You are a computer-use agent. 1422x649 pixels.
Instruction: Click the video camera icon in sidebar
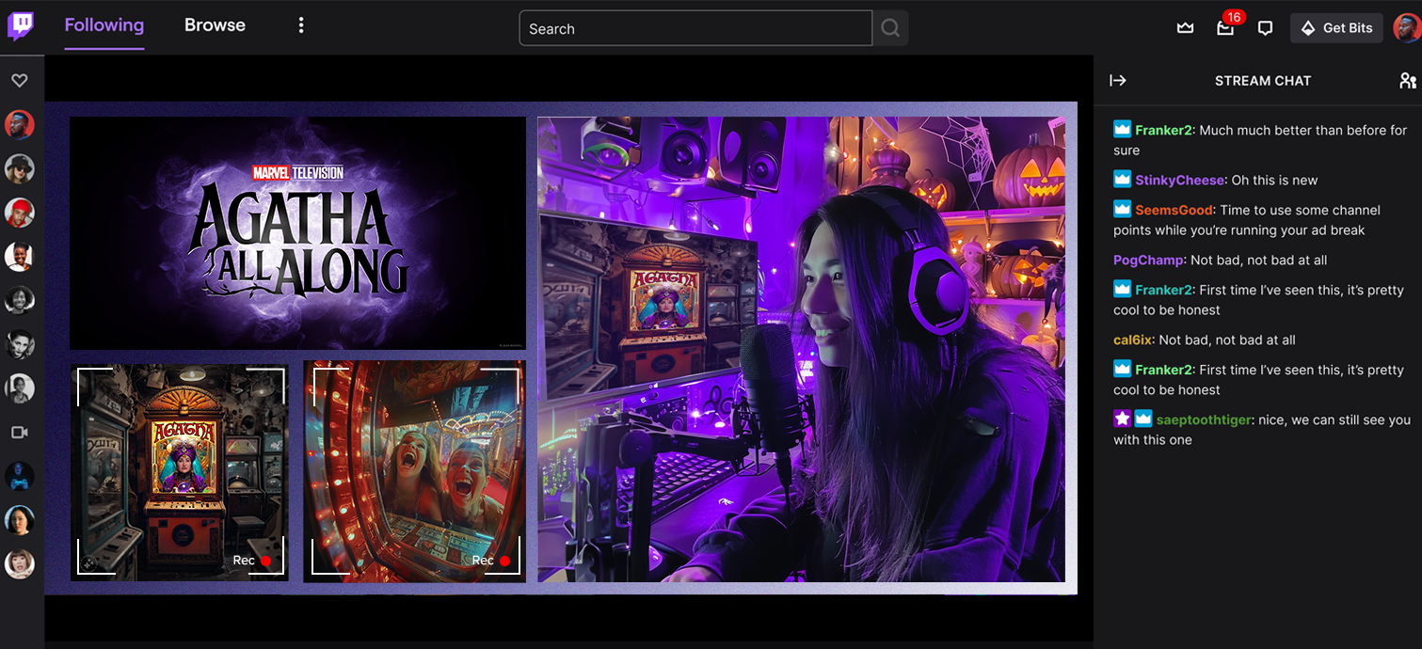pyautogui.click(x=20, y=432)
